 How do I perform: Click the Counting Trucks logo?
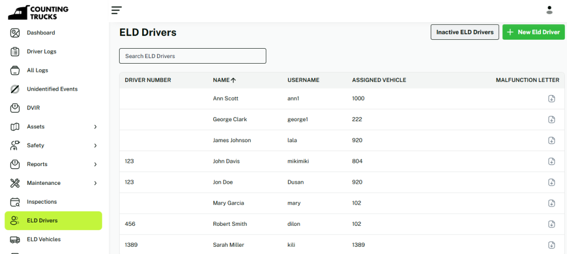pos(39,12)
